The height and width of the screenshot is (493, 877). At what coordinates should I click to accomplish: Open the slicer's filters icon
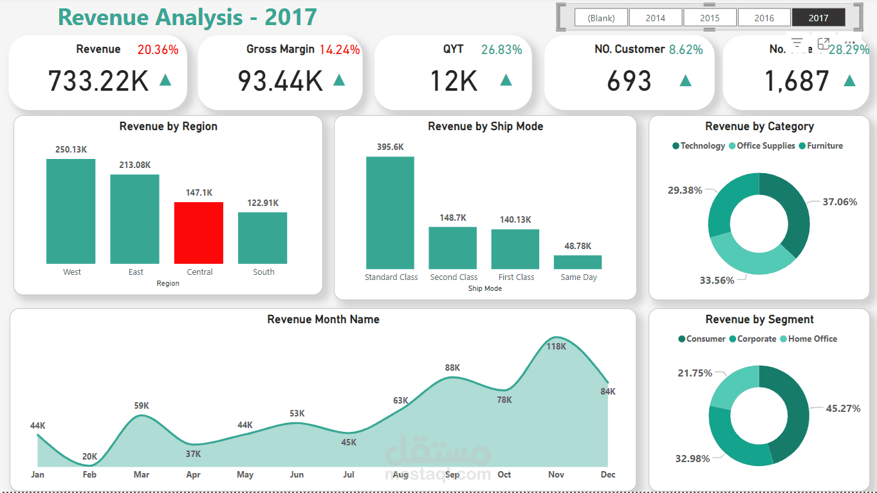797,44
